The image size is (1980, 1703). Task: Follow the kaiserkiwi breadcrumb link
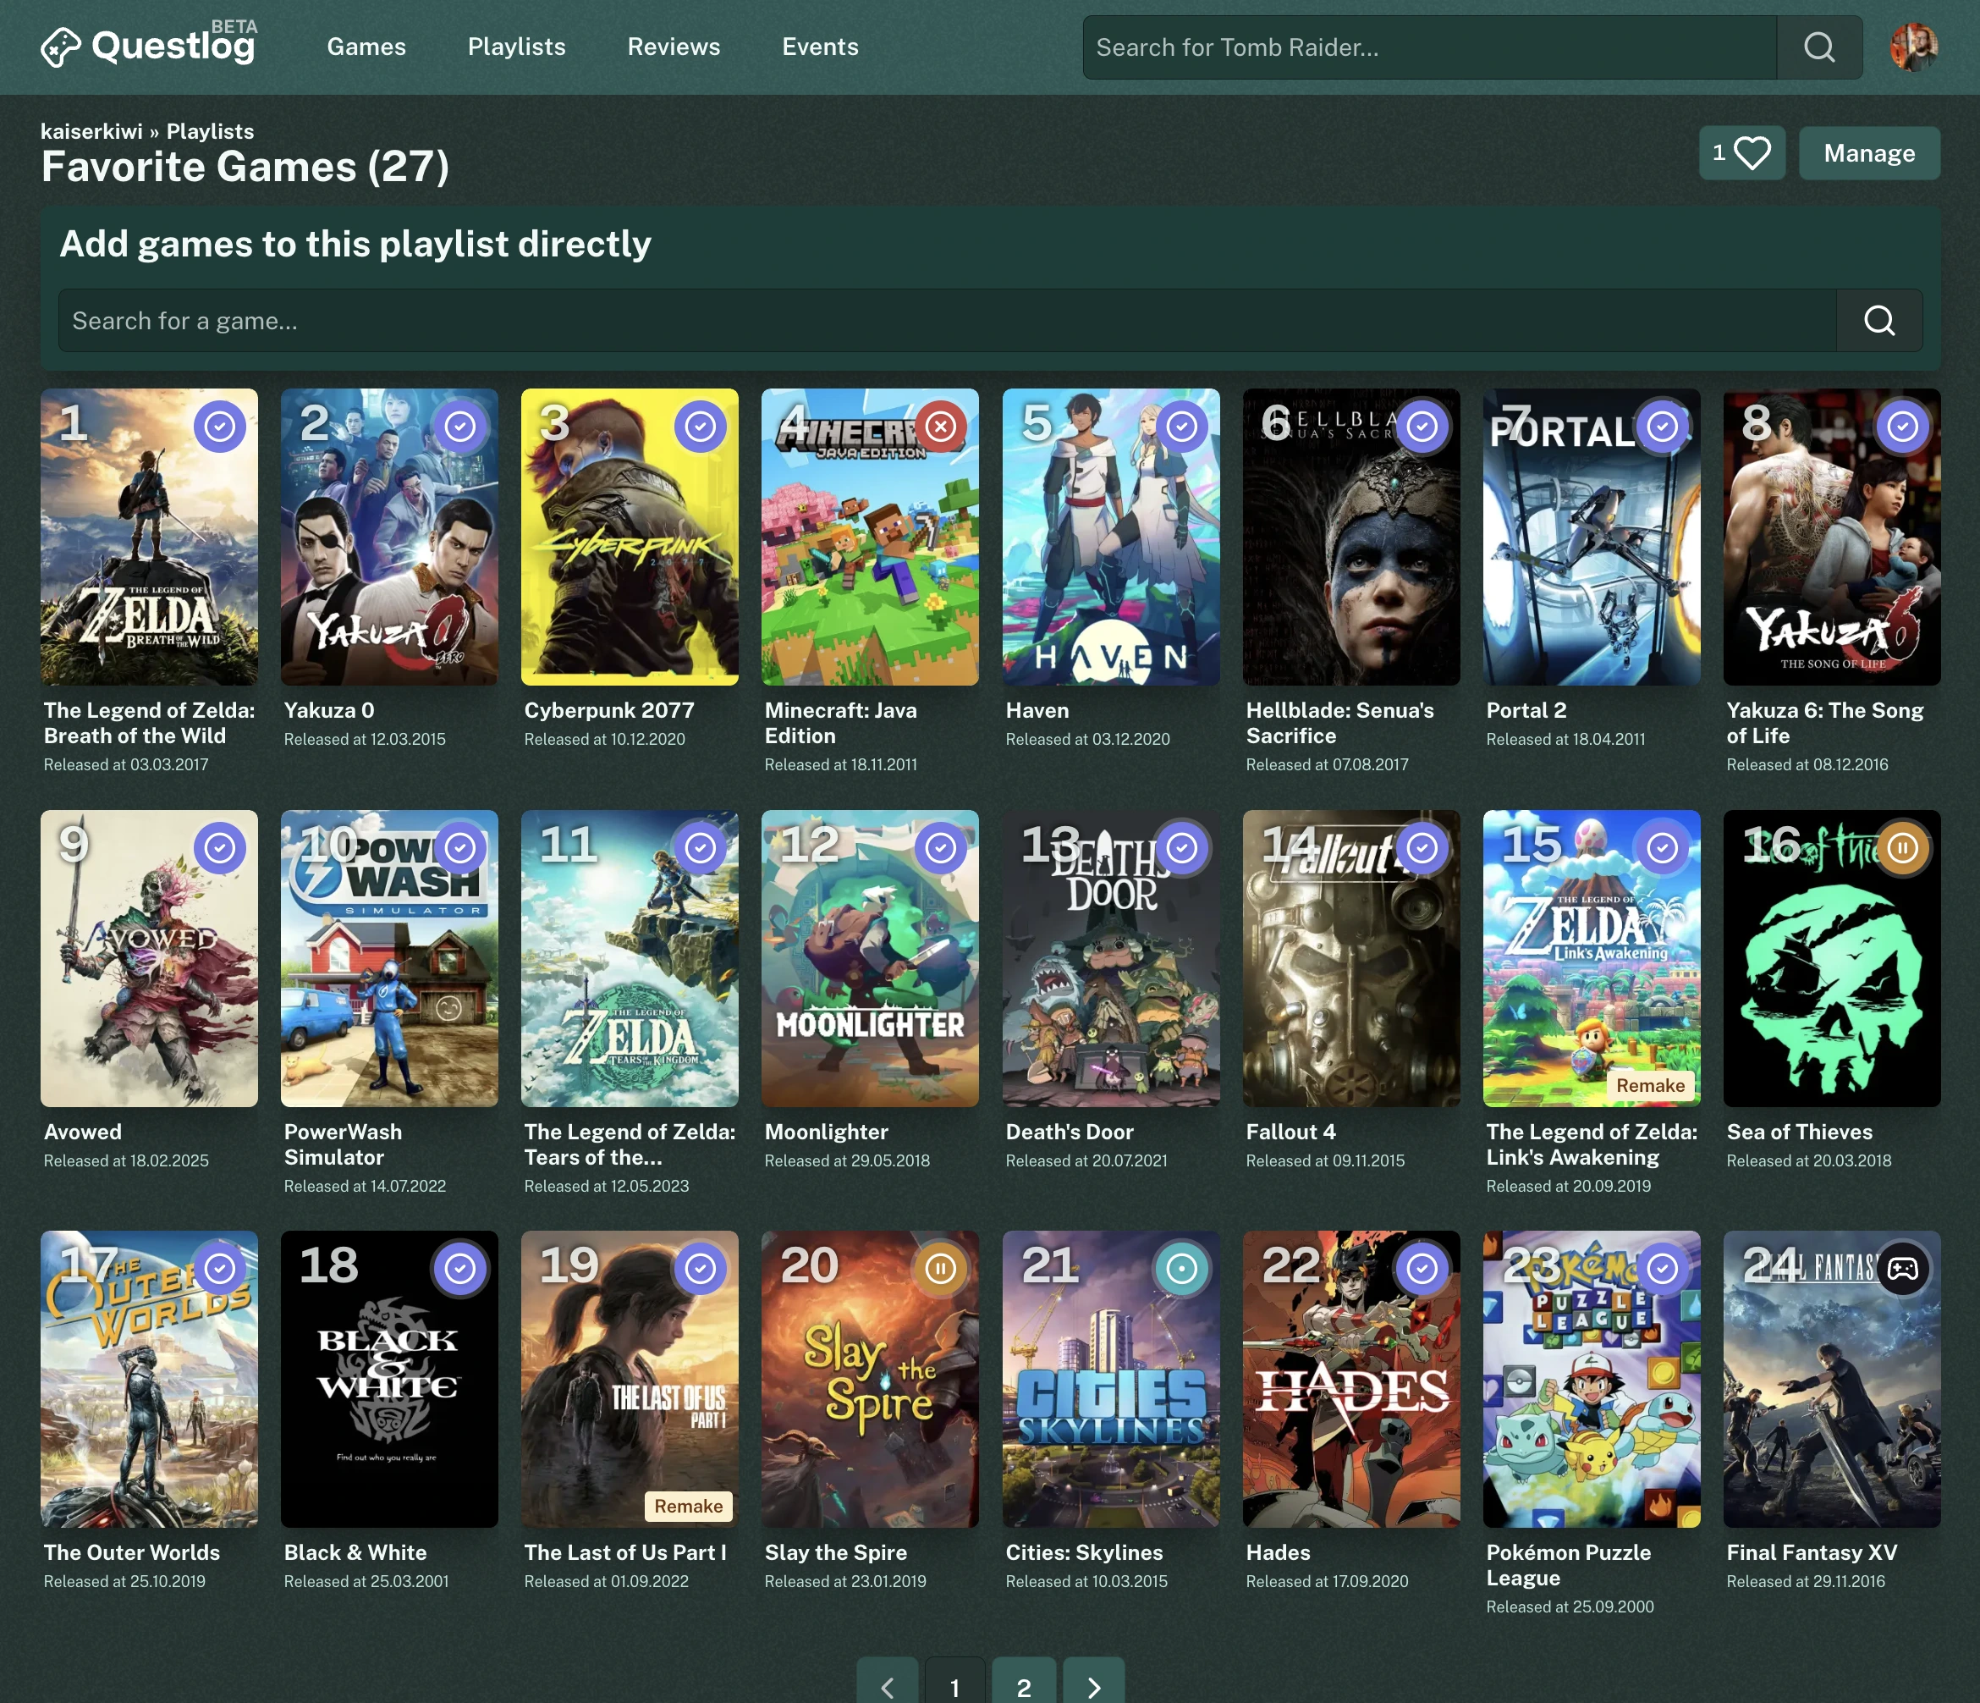click(x=91, y=131)
